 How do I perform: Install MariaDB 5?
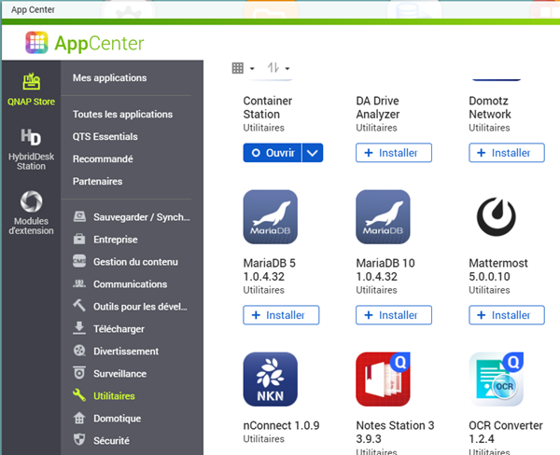[x=281, y=315]
